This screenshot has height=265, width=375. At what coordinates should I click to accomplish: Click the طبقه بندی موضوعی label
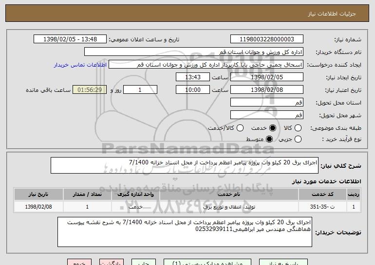tap(336, 128)
